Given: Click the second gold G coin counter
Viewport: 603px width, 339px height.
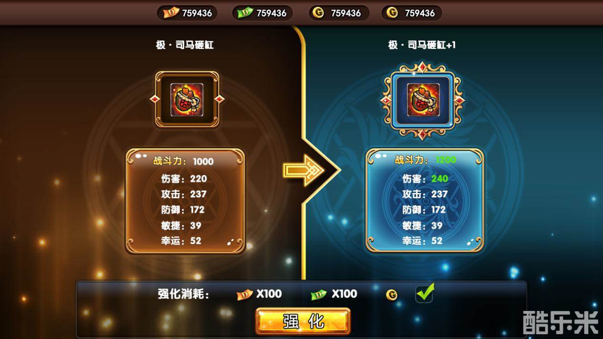Looking at the screenshot, I should (x=412, y=13).
